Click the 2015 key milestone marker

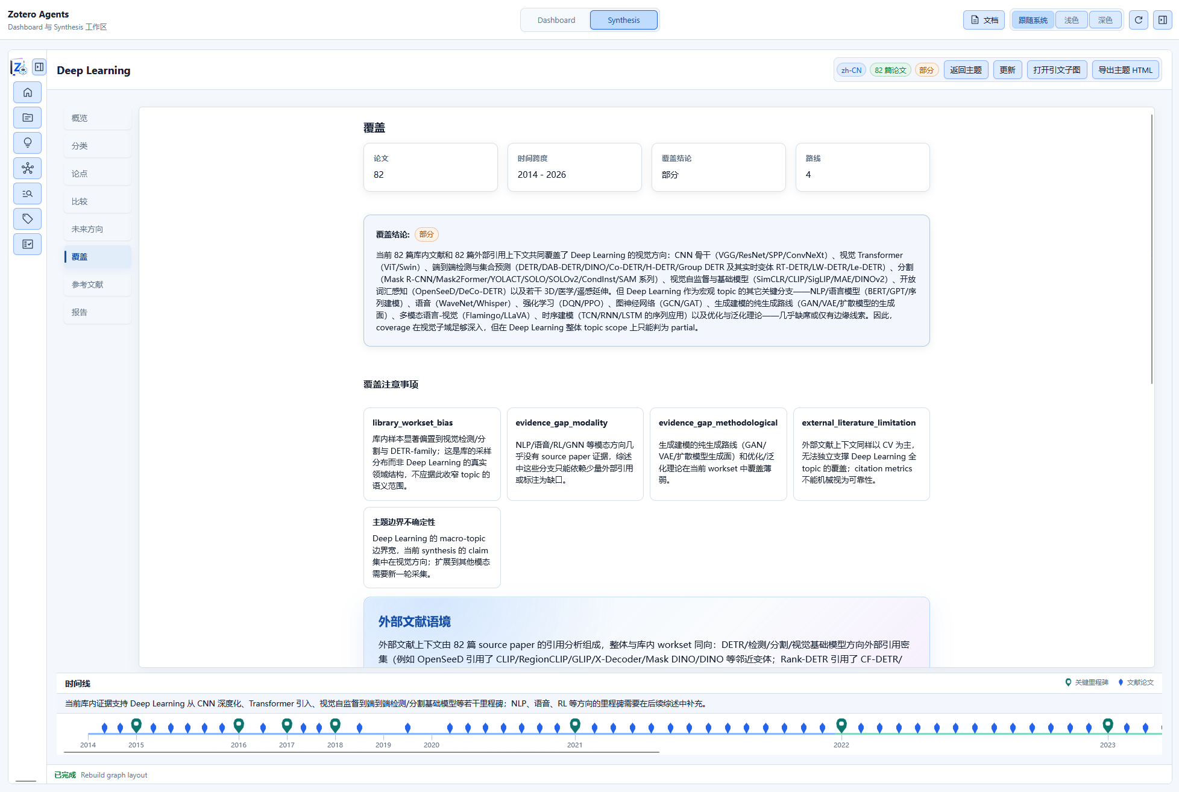136,725
